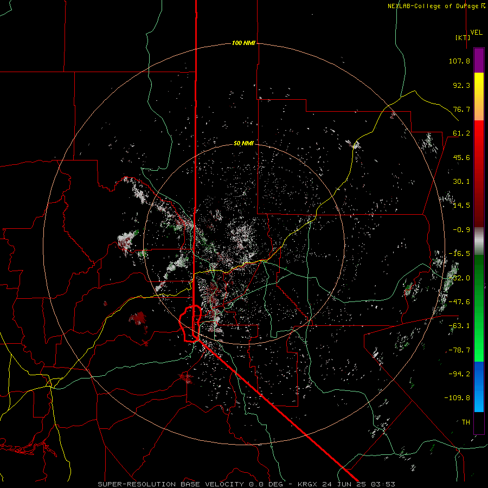Select the -63.1 legend value
The width and height of the screenshot is (488, 488).
pos(459,326)
